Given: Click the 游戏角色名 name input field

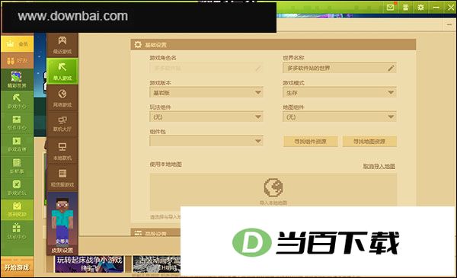Looking at the screenshot, I should (206, 69).
